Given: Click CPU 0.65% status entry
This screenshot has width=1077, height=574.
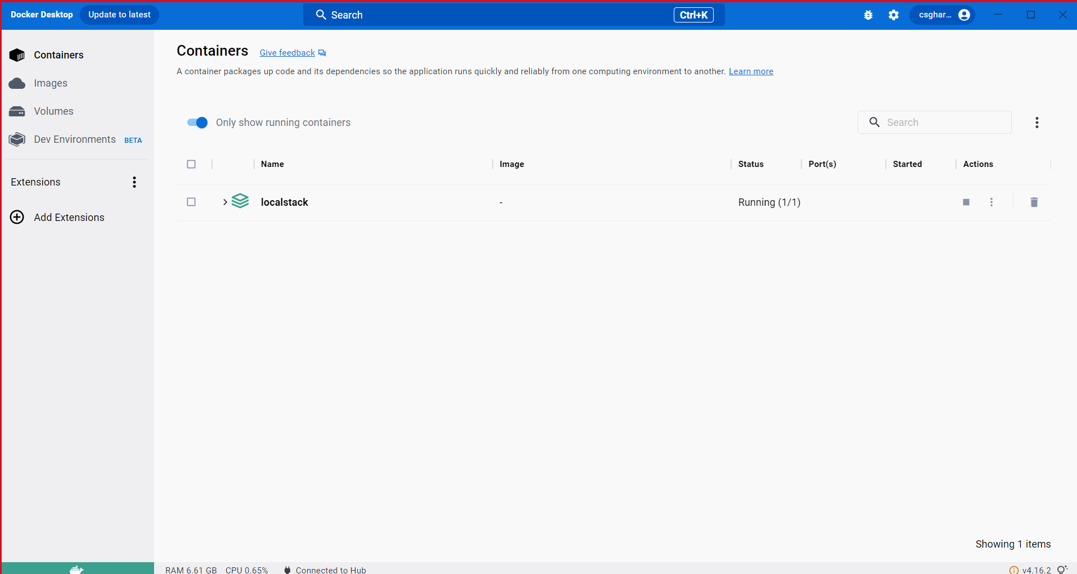Looking at the screenshot, I should [x=247, y=570].
